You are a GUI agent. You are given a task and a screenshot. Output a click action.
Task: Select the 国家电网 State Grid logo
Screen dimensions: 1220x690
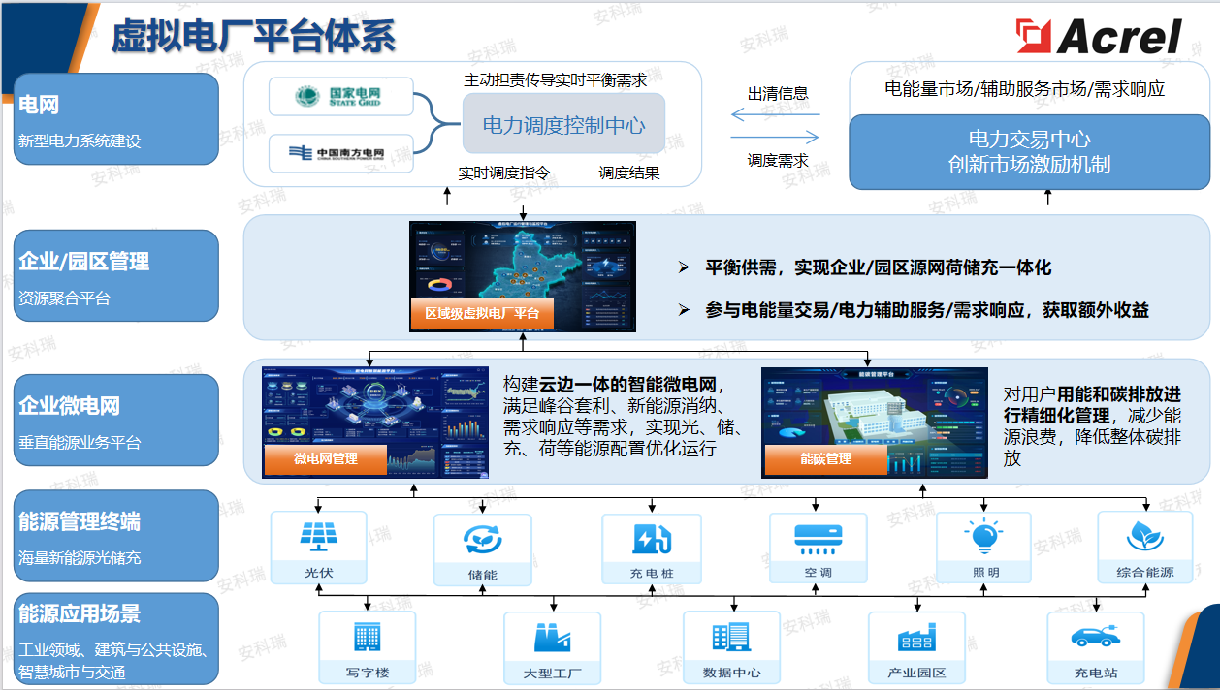[338, 97]
